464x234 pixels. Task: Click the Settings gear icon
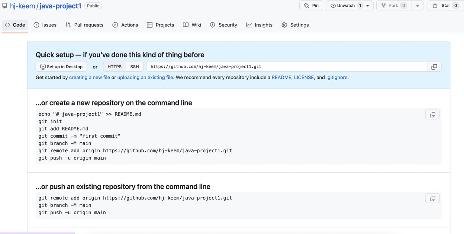(284, 25)
